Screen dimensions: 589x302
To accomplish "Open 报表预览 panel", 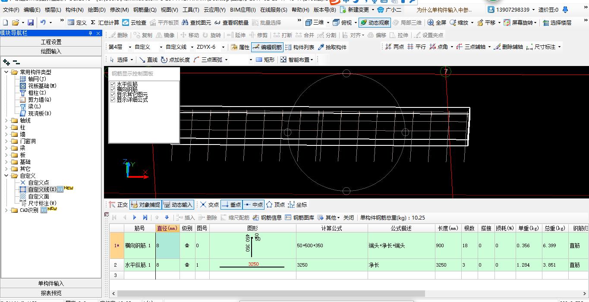I will (51, 293).
